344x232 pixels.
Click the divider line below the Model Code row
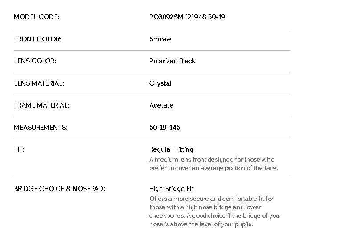click(152, 29)
